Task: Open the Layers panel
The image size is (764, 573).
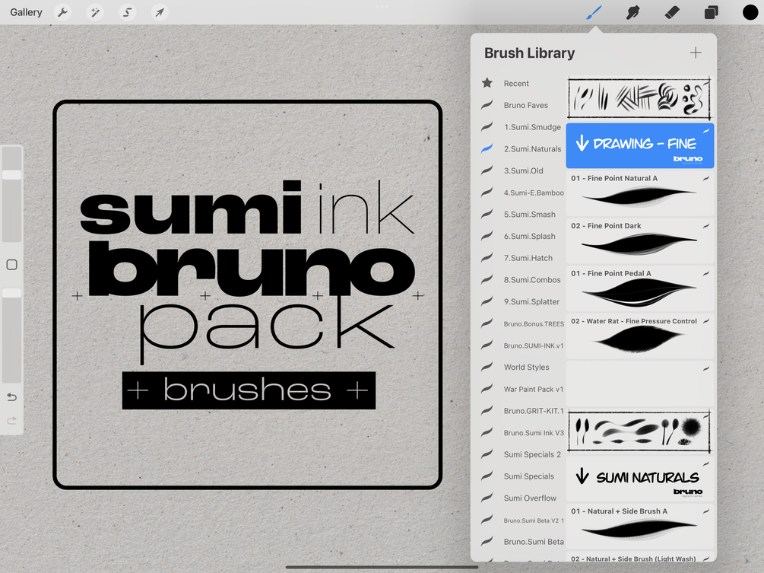Action: [x=712, y=12]
